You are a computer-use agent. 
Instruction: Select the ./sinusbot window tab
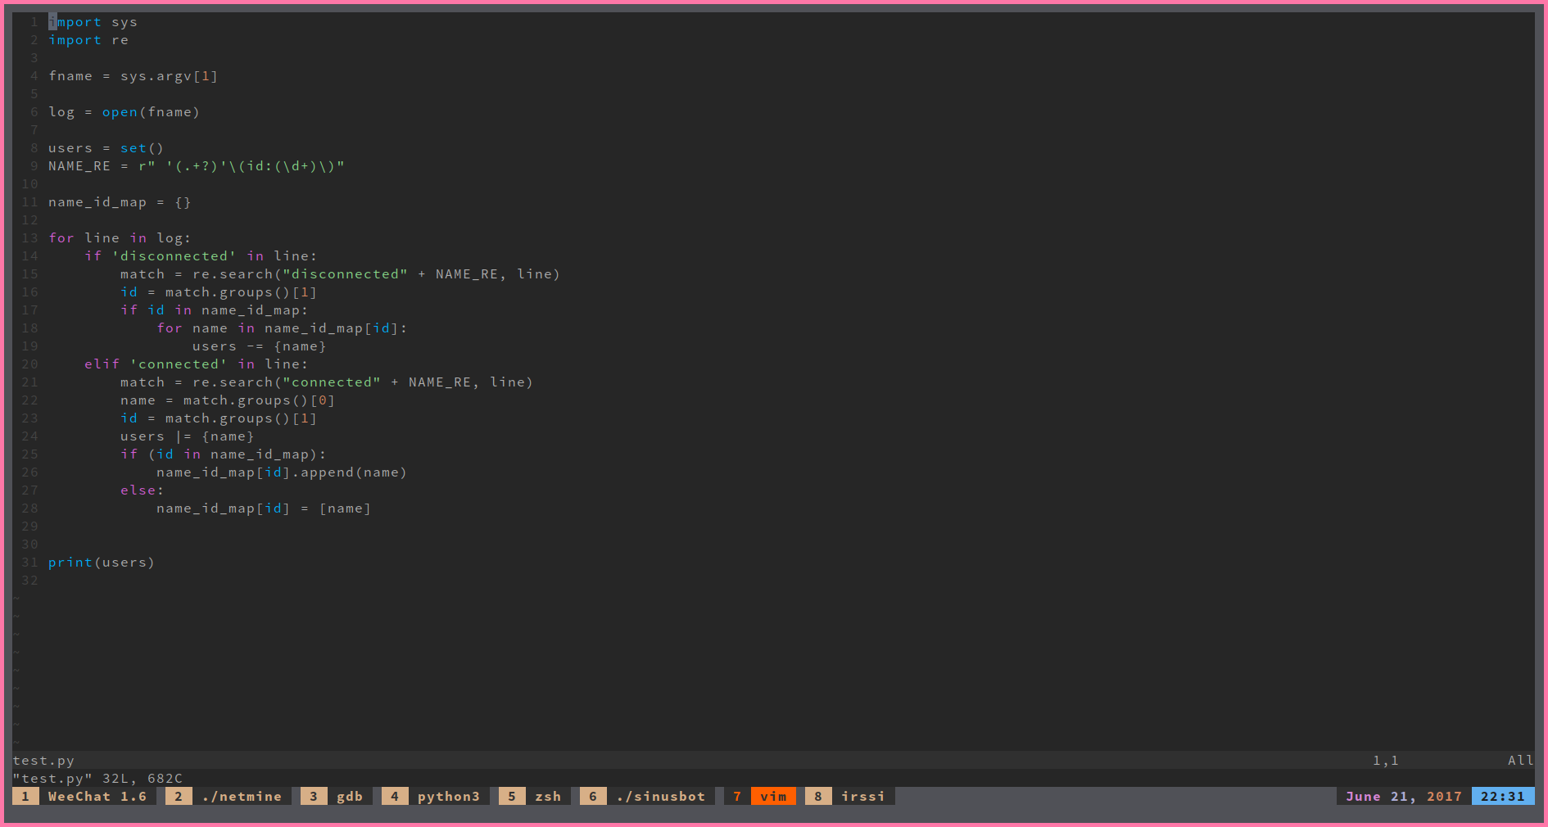[660, 796]
